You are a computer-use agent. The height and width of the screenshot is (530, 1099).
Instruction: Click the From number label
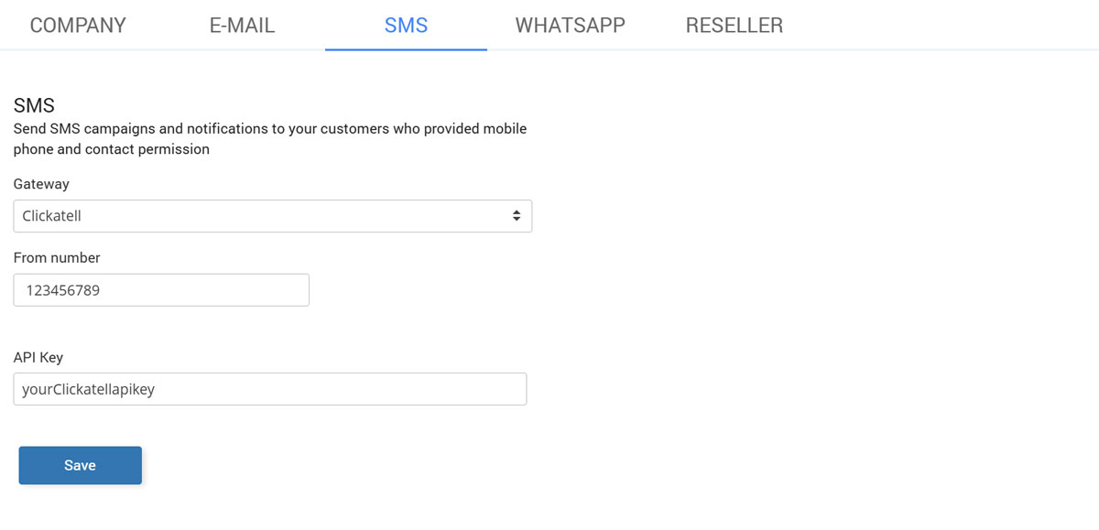57,258
